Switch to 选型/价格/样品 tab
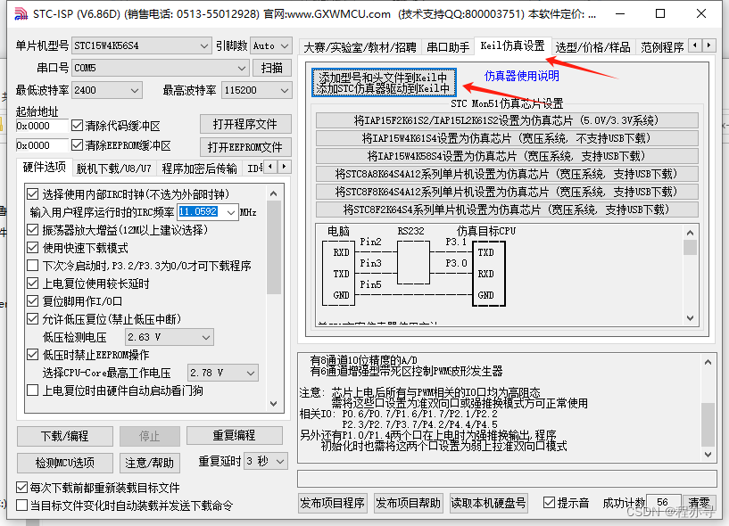Viewport: 729px width, 526px height. (x=592, y=47)
